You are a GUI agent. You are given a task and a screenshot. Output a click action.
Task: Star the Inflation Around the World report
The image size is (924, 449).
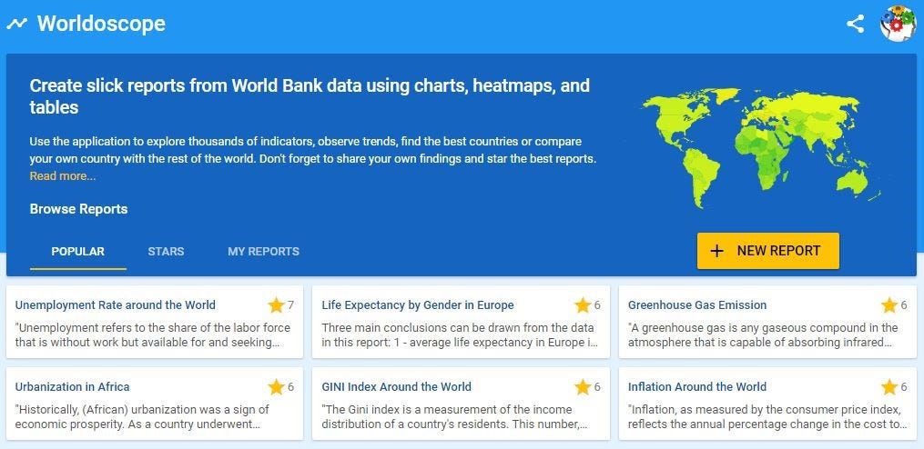click(x=888, y=386)
